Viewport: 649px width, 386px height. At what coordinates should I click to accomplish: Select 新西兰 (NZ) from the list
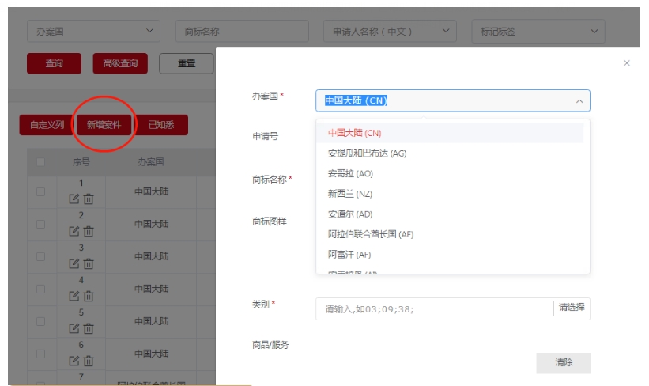[x=349, y=194]
